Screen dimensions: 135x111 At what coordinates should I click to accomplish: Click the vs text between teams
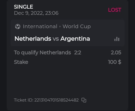[x=56, y=39]
